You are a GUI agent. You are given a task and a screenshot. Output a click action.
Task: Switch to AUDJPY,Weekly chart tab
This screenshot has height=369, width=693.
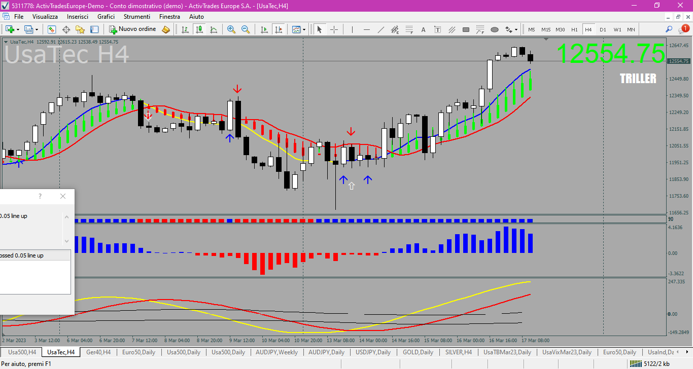pyautogui.click(x=276, y=352)
